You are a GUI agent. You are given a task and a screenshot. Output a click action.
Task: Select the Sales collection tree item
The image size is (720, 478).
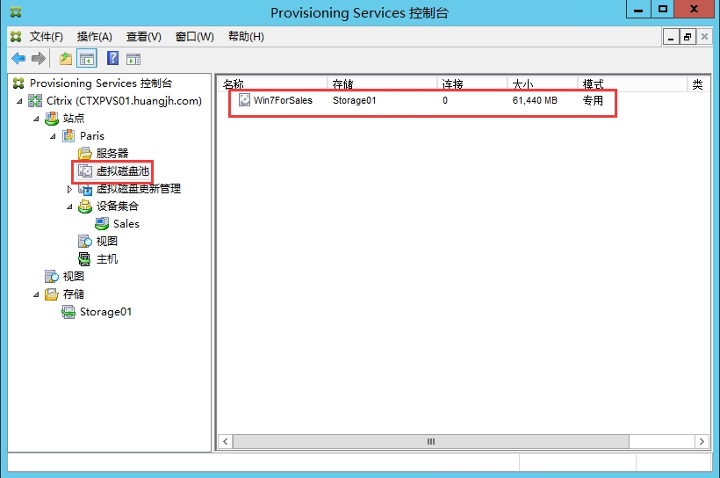126,224
